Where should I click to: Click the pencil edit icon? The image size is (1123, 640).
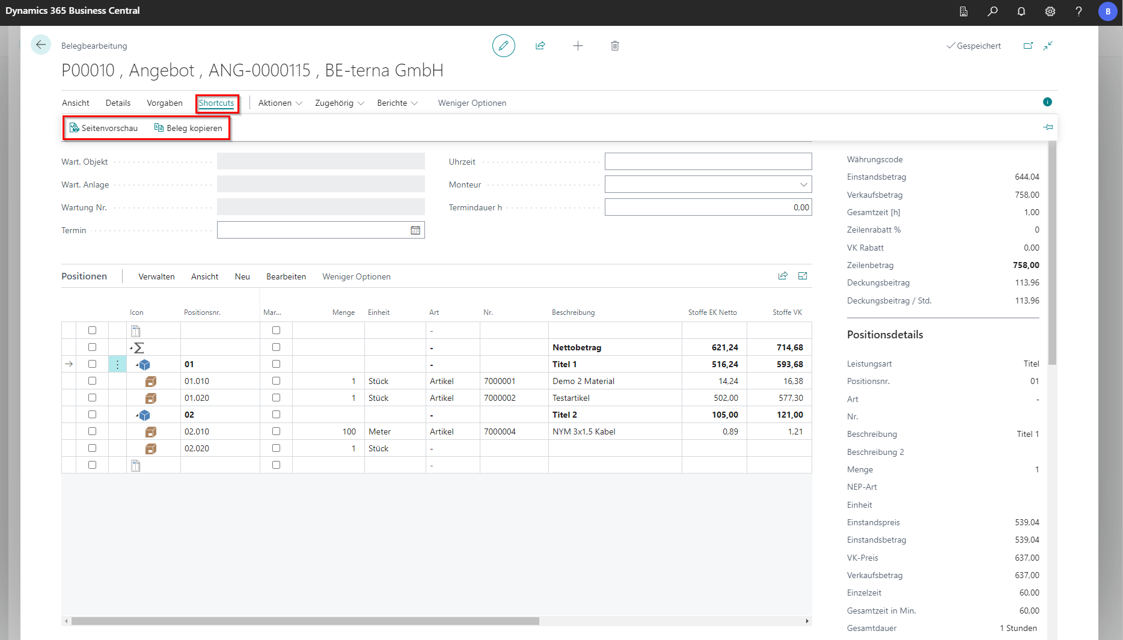click(x=503, y=46)
